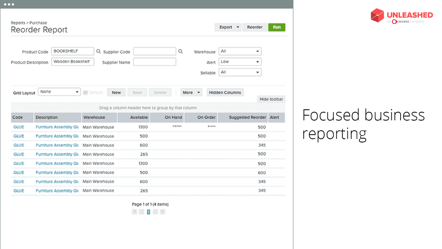Click the Alert column header in the grid
This screenshot has height=249, width=442.
pos(277,118)
